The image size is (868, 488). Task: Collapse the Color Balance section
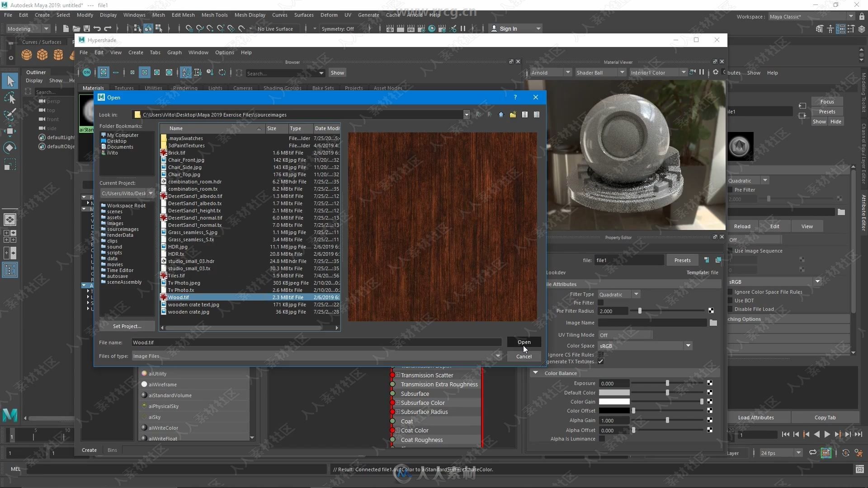(536, 373)
